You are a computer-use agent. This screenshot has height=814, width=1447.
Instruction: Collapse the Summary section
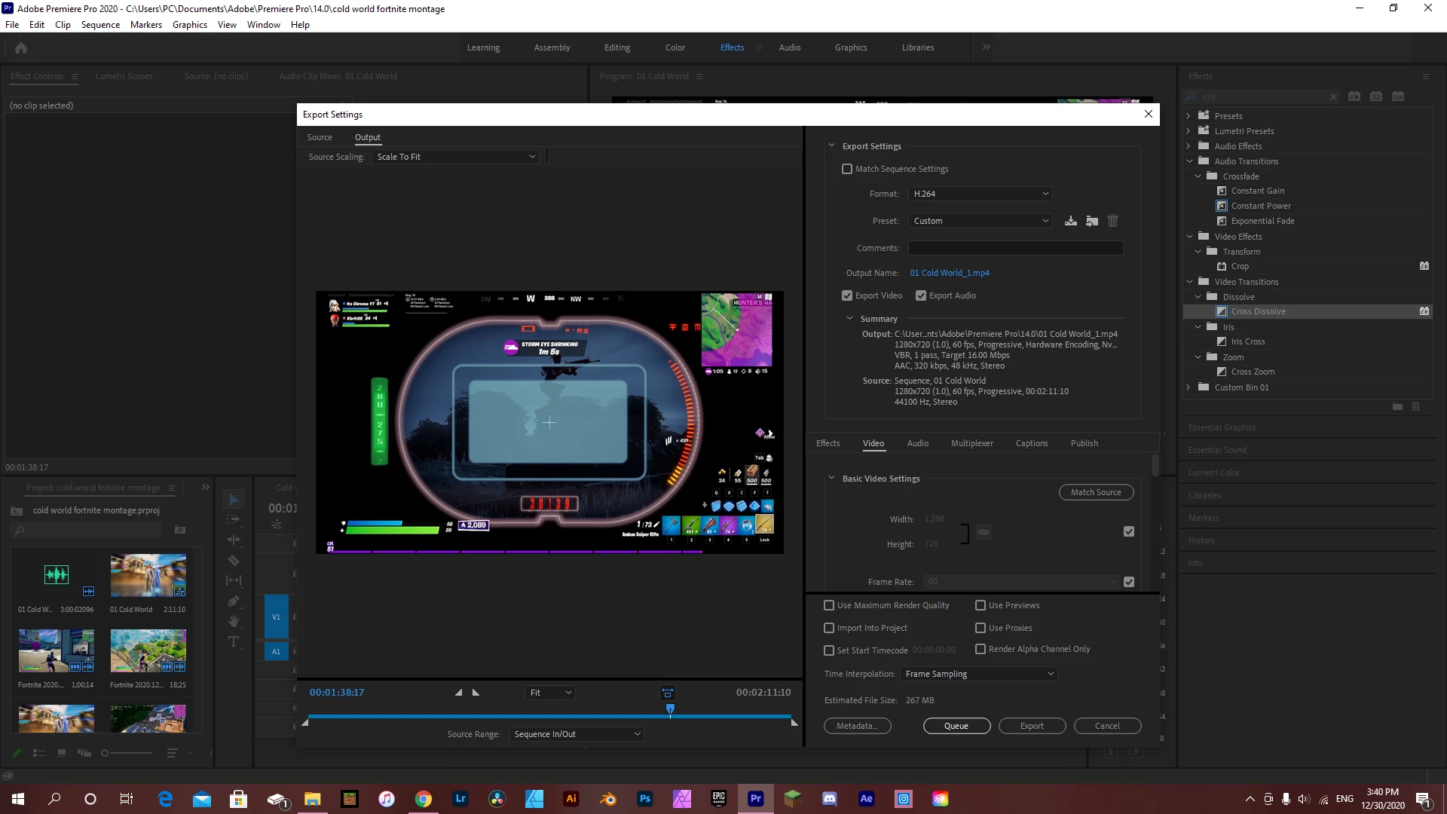[850, 319]
